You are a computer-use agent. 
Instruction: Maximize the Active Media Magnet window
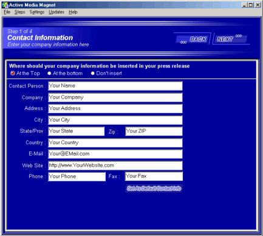tap(251, 5)
